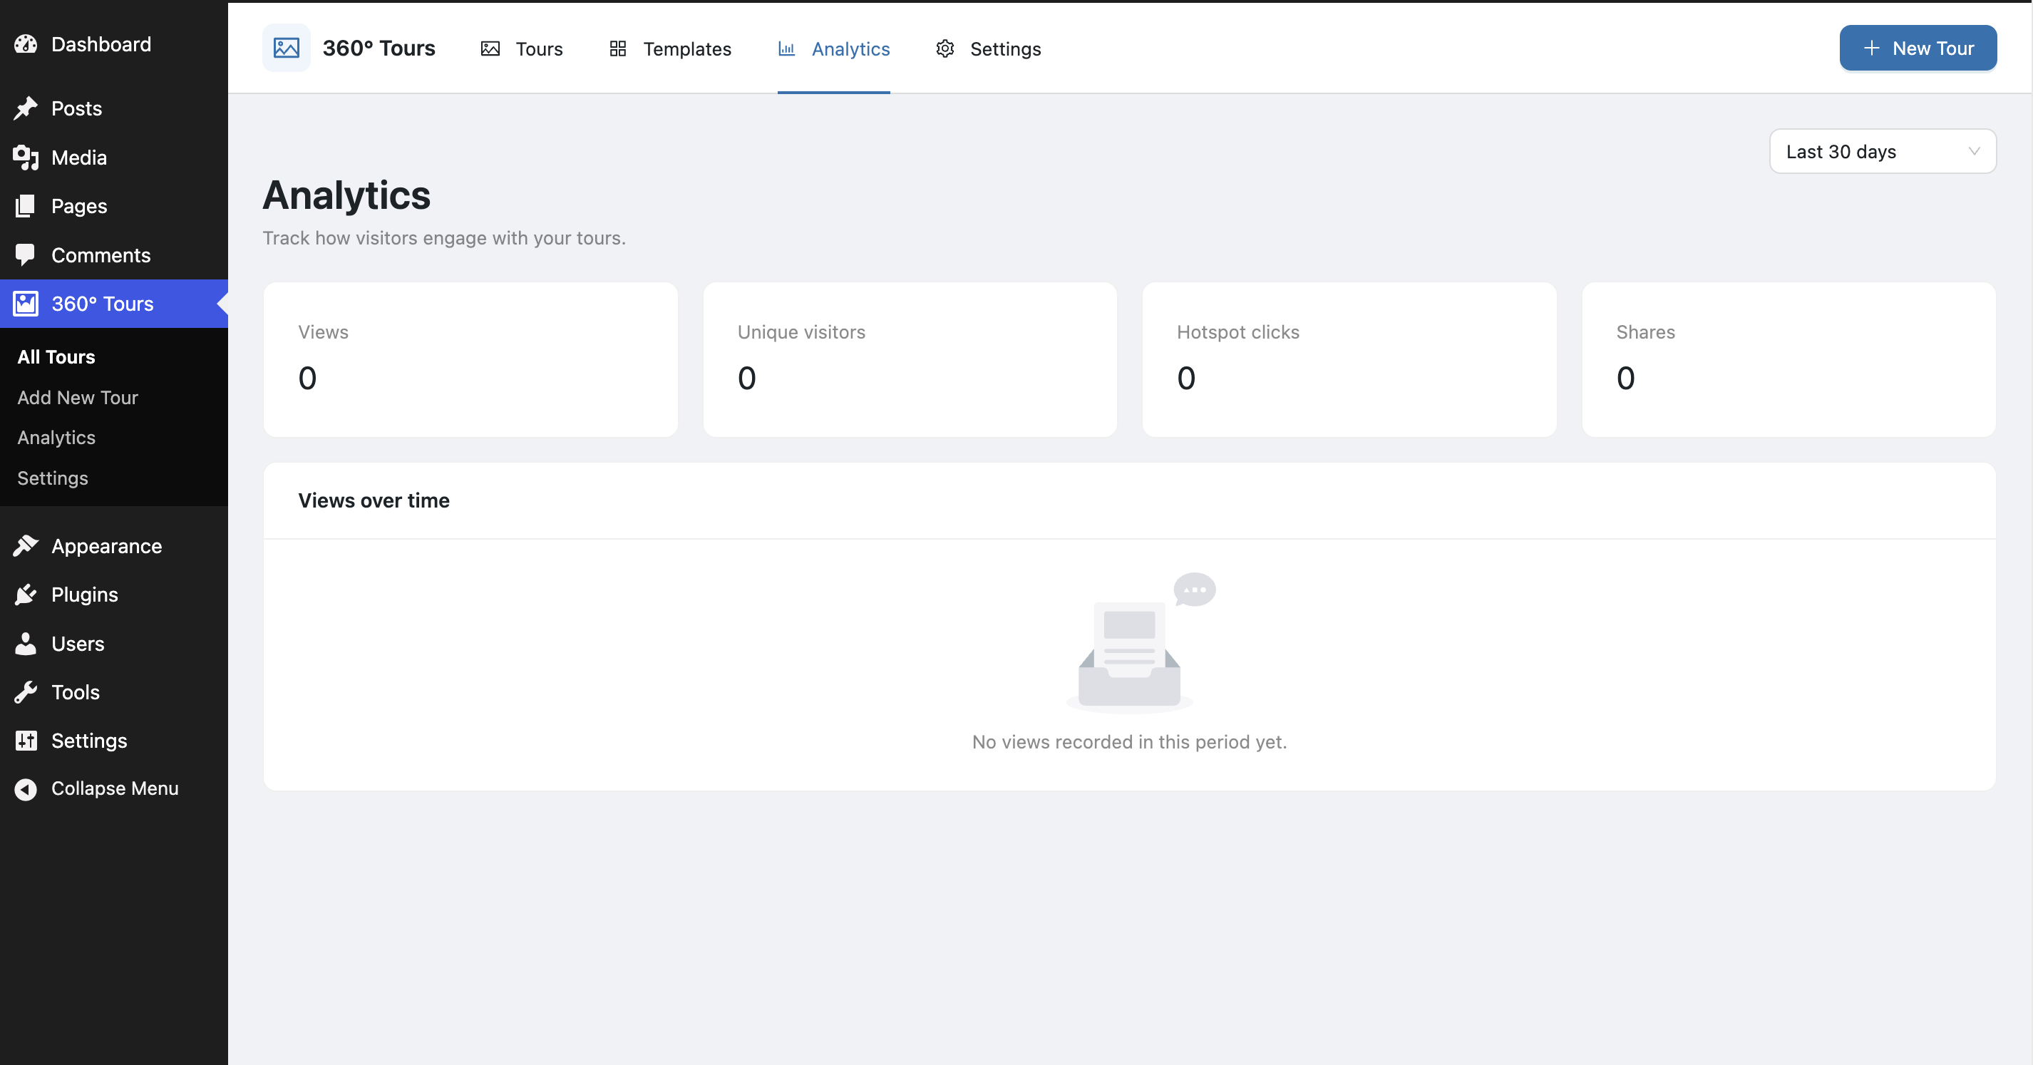Screen dimensions: 2033x1065
Task: Switch to the Templates tab
Action: (670, 49)
